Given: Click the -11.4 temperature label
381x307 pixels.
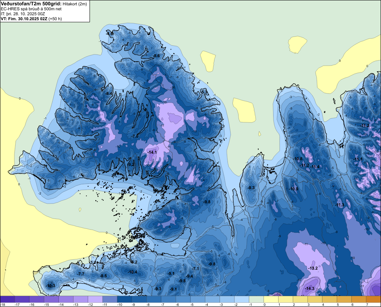Looking at the screenshot, I should (315, 167).
